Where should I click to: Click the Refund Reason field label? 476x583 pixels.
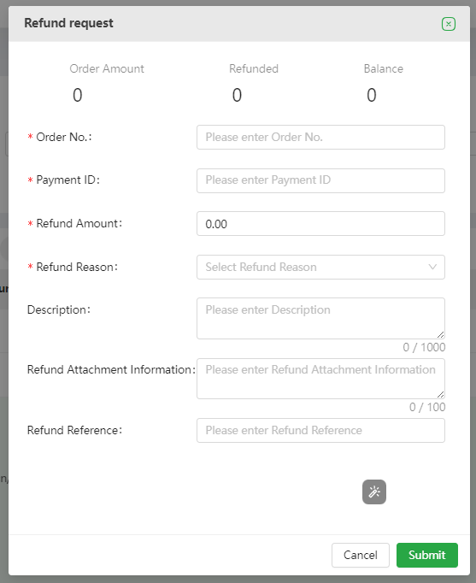[77, 267]
